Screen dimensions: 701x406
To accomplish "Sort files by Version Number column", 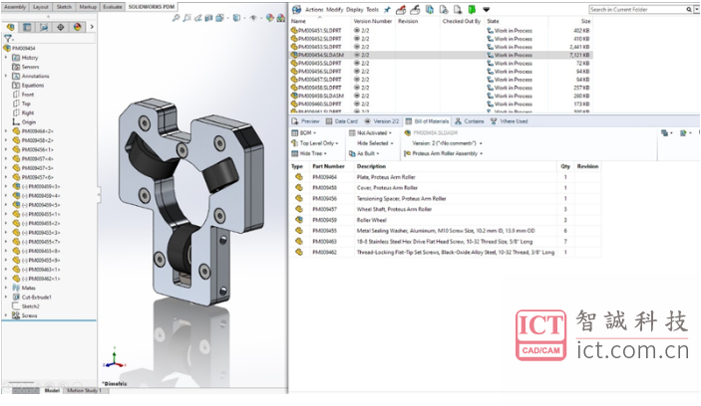I will point(373,21).
